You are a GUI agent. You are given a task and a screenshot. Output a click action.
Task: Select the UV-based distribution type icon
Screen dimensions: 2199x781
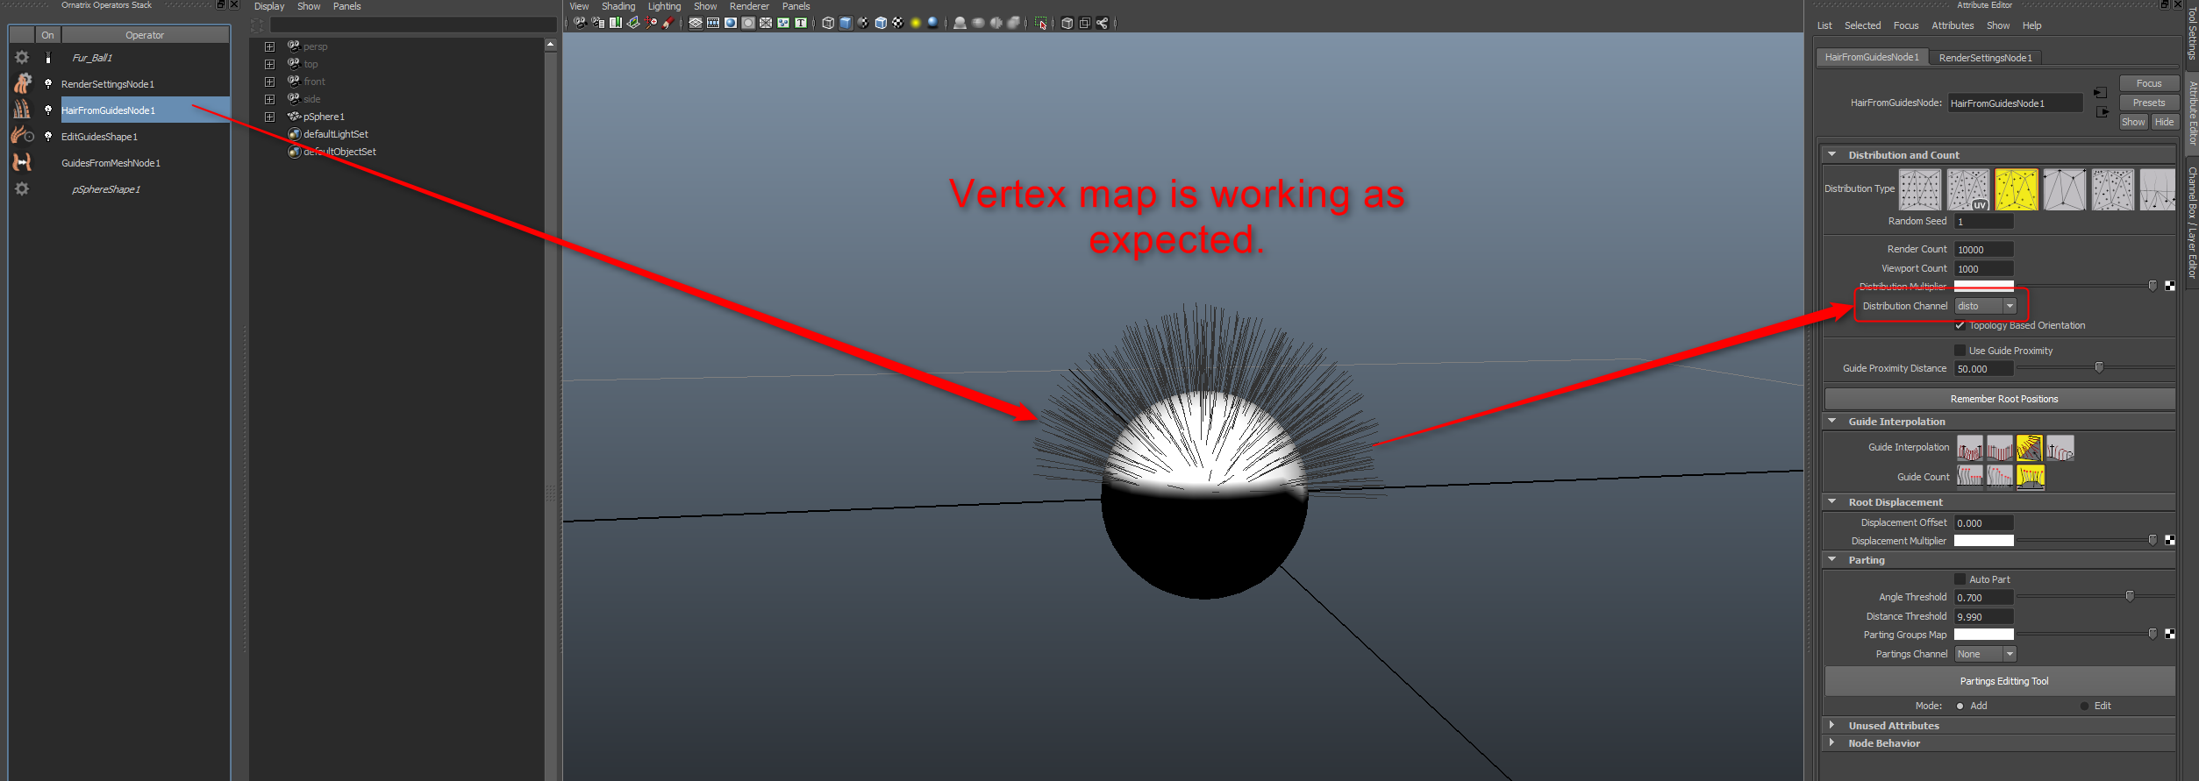(1967, 189)
